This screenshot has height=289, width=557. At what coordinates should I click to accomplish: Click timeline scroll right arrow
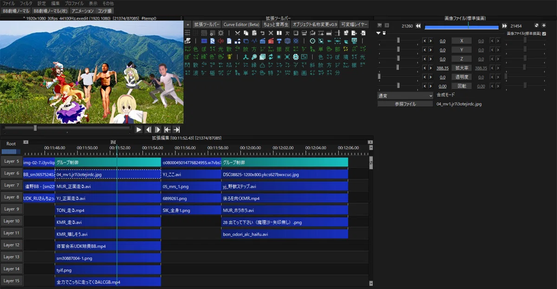370,142
